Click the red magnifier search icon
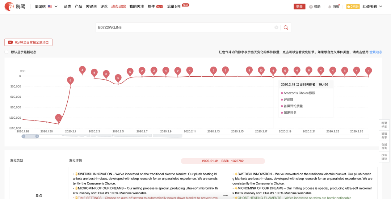This screenshot has height=199, width=391. (286, 27)
